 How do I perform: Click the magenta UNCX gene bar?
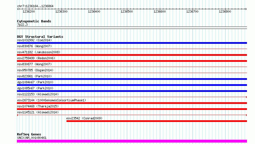pos(132,141)
